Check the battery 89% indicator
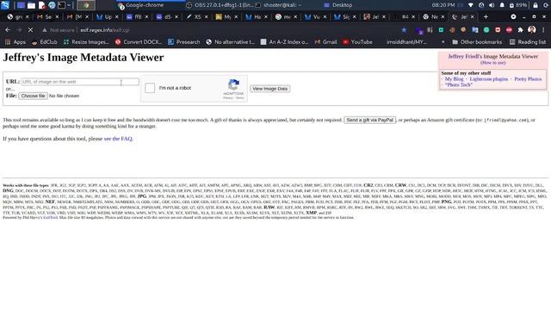Image resolution: width=551 pixels, height=310 pixels. [x=518, y=5]
